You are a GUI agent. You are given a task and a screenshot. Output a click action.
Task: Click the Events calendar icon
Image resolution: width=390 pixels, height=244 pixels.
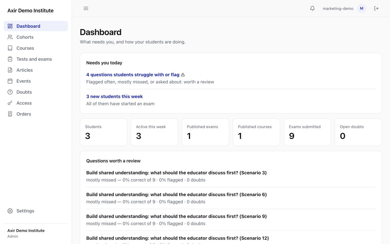click(x=10, y=81)
